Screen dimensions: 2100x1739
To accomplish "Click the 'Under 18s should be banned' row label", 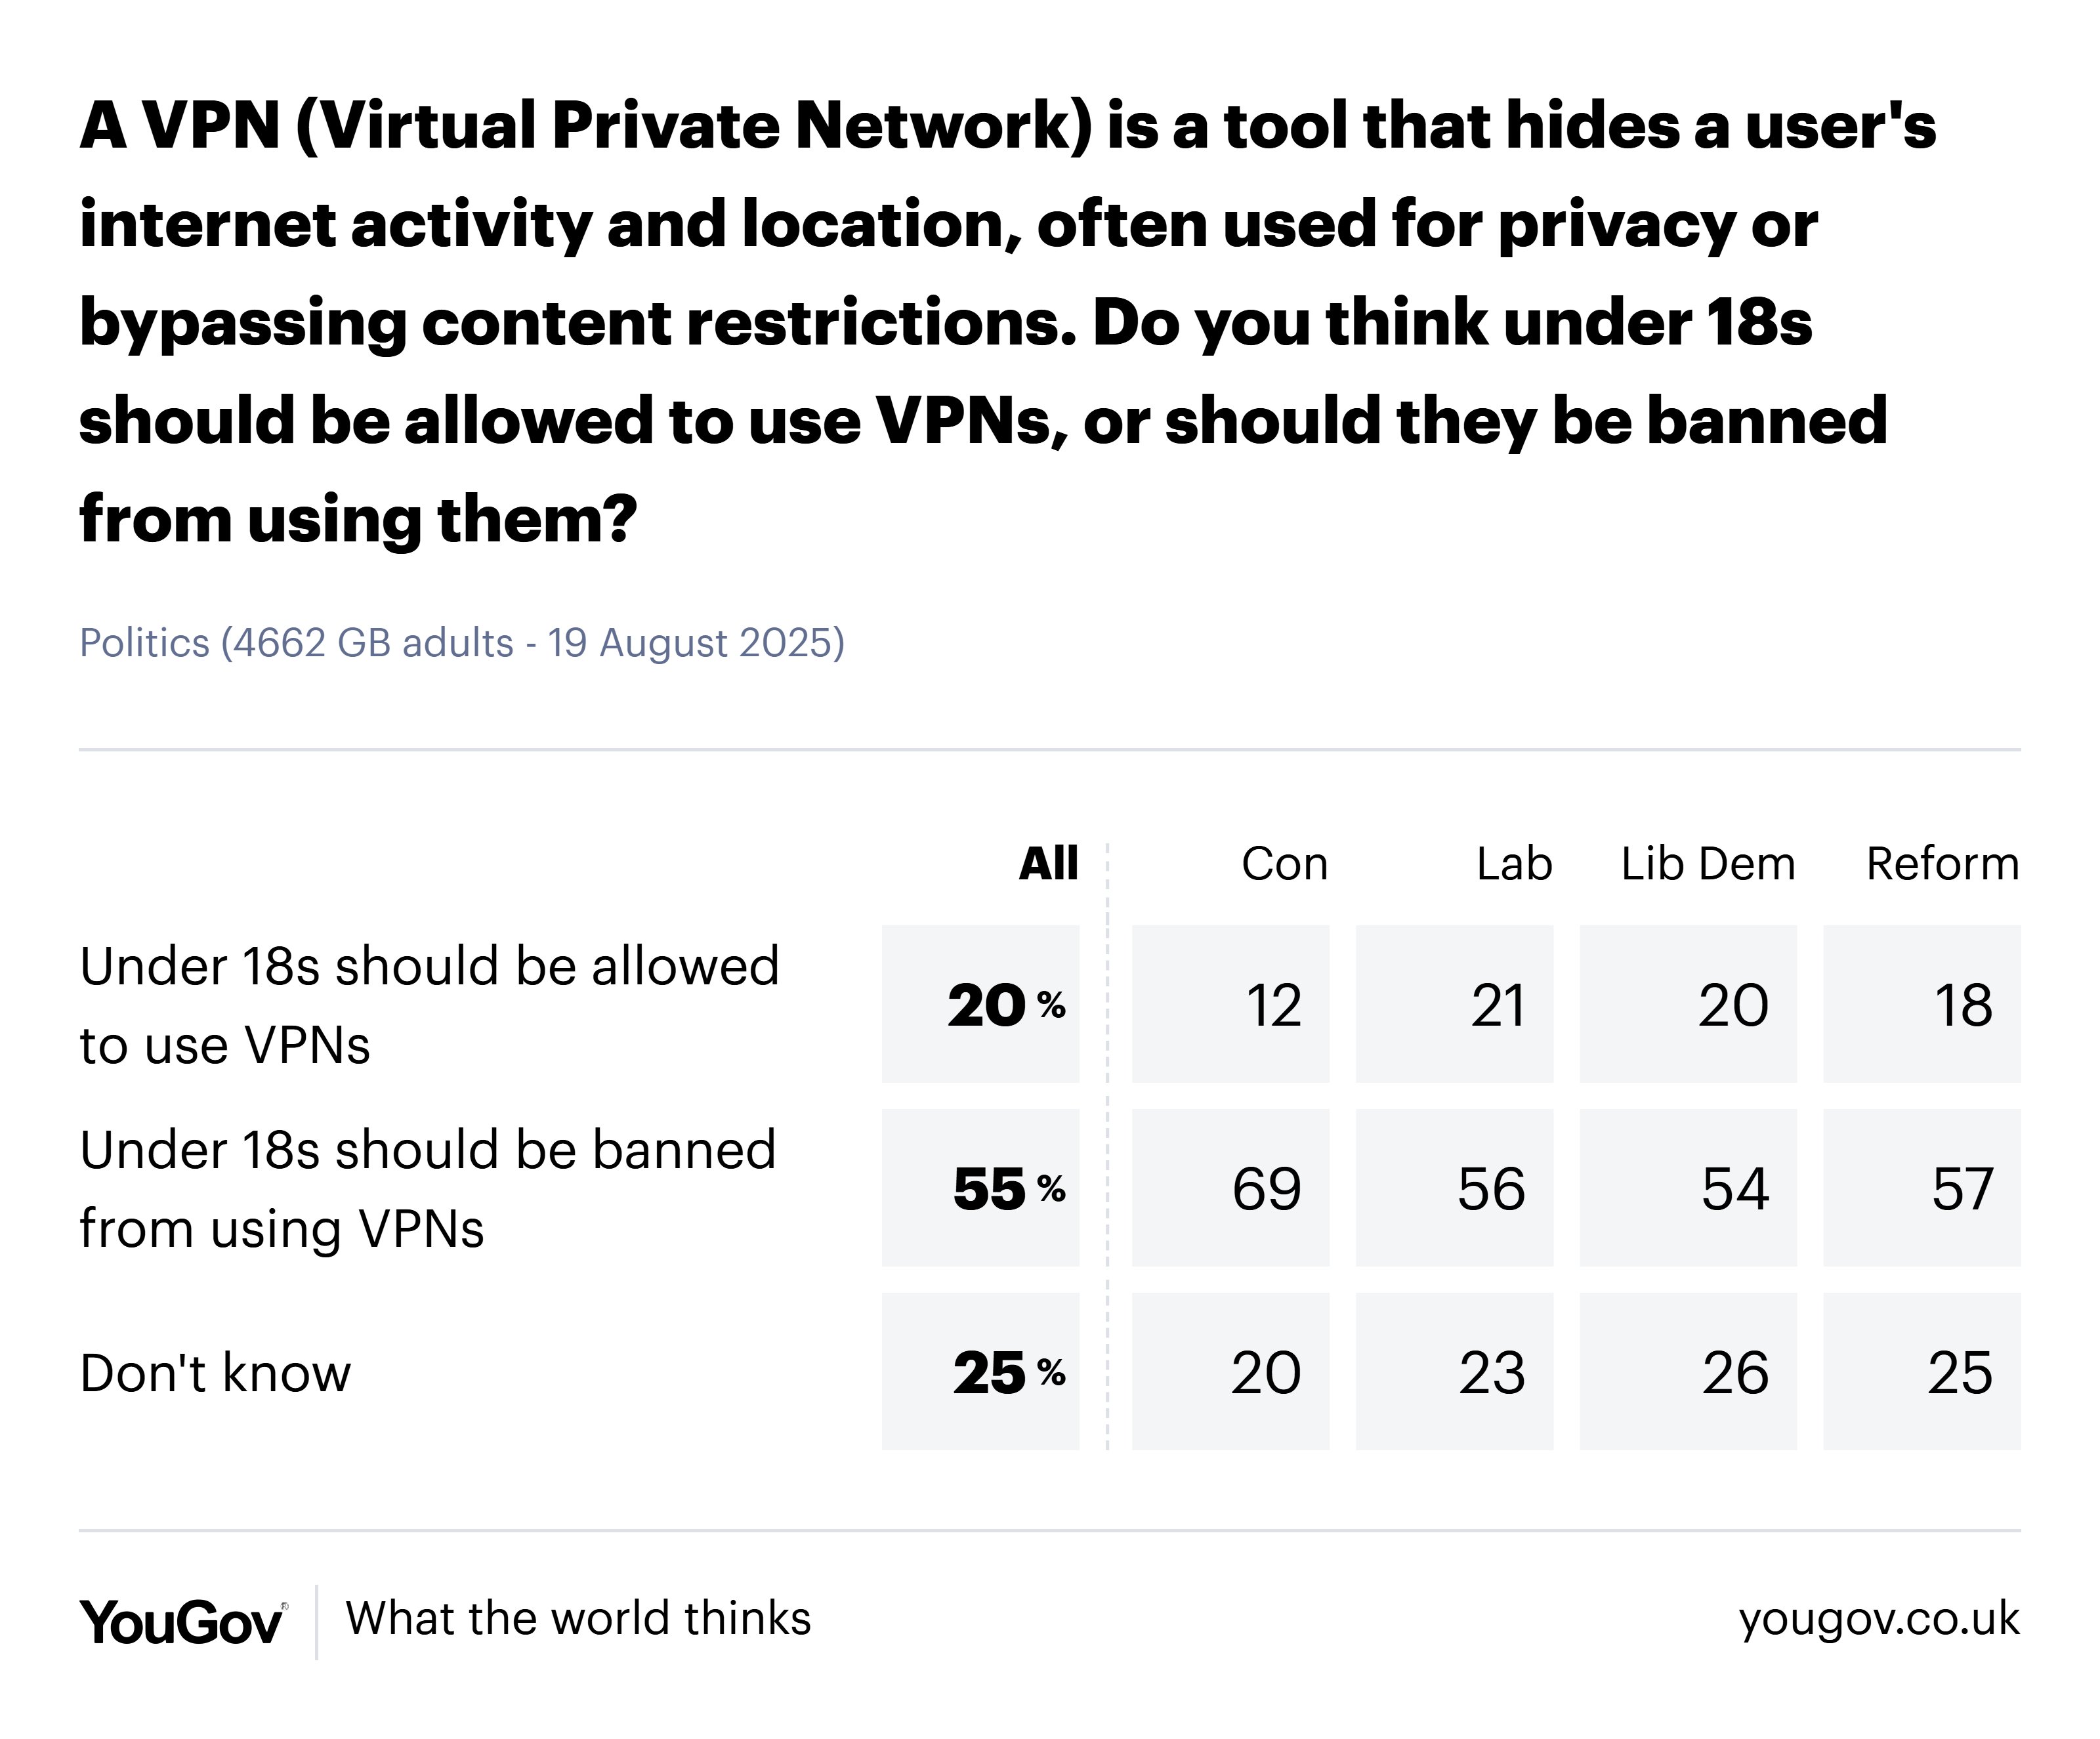I will pos(428,1189).
